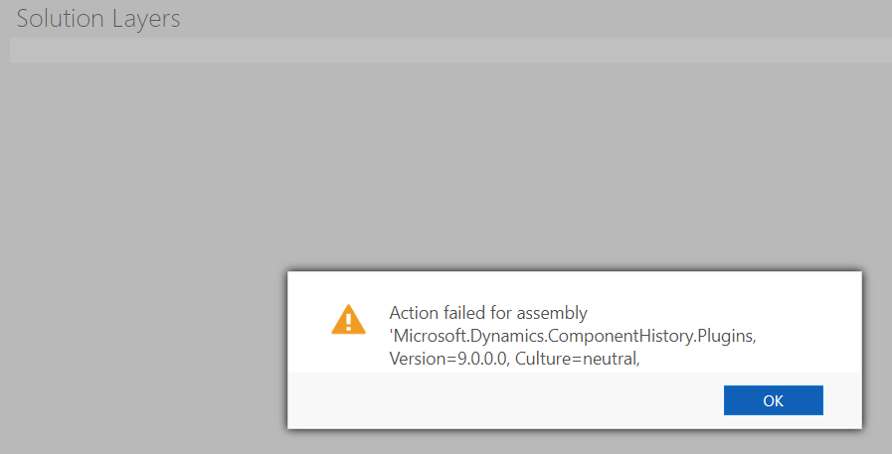
Task: Click the orange warning triangle icon
Action: 348,319
